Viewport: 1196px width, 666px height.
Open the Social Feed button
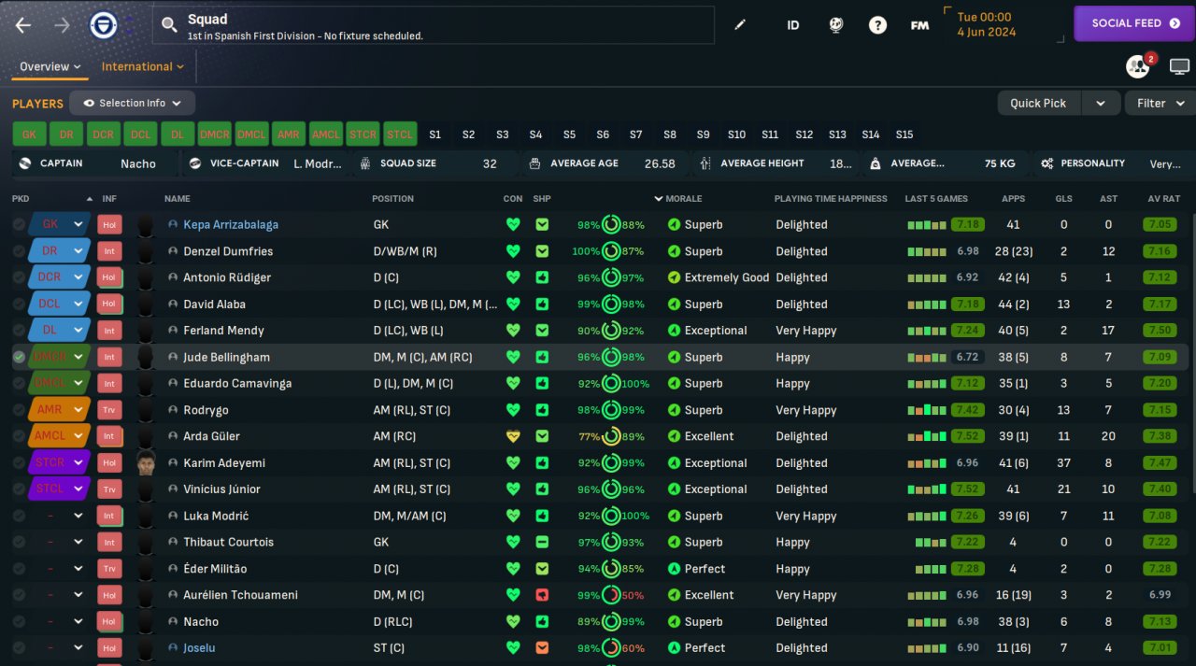tap(1134, 23)
